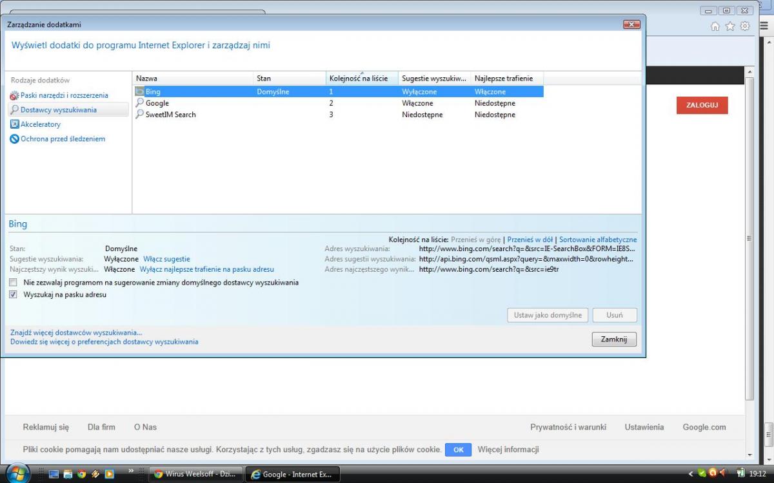Expand quick launch overflow chevron
The width and height of the screenshot is (774, 483).
(132, 471)
